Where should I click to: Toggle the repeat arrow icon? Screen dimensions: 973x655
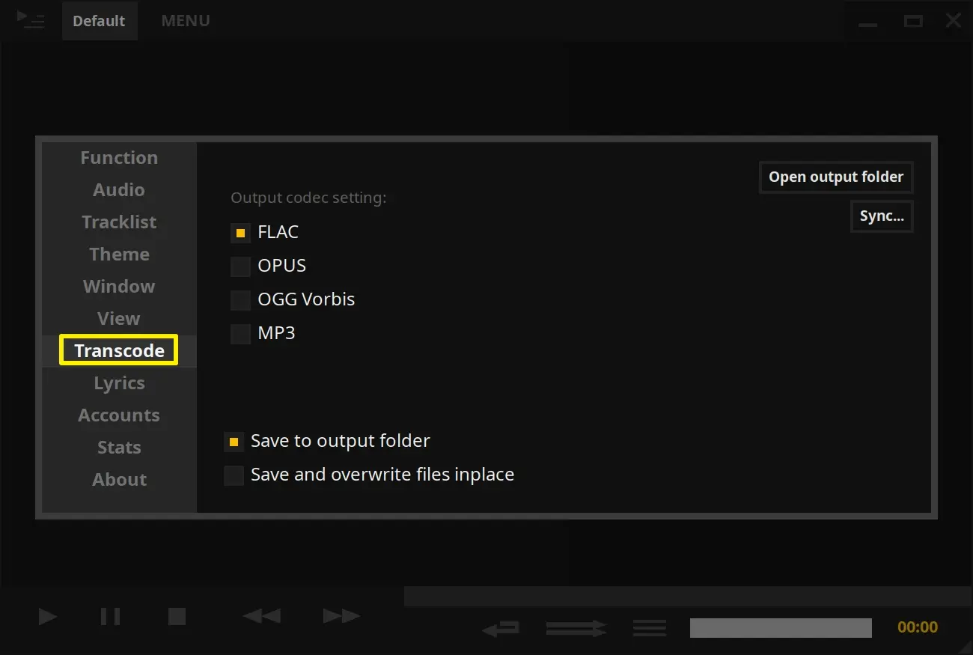(501, 629)
